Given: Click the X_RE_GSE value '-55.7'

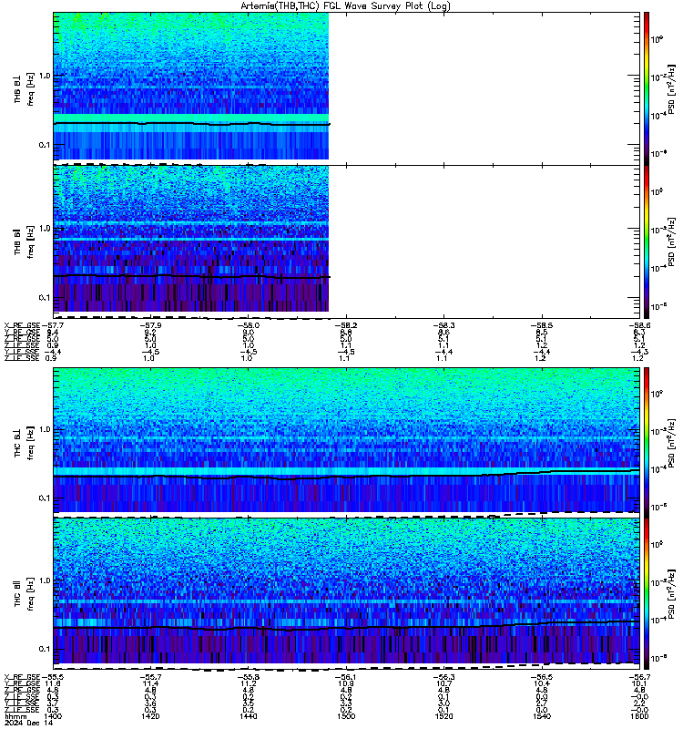Looking at the screenshot, I should click(149, 677).
